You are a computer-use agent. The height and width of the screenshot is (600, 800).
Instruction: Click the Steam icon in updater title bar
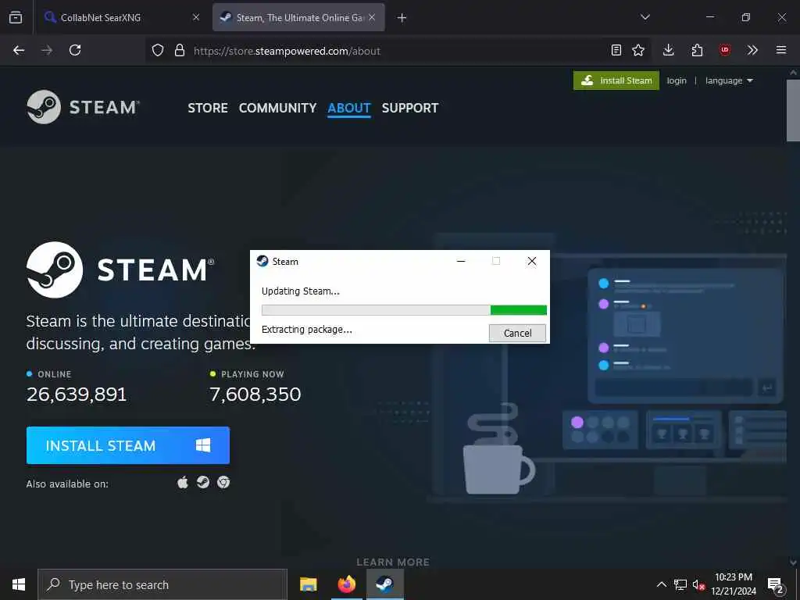tap(262, 261)
